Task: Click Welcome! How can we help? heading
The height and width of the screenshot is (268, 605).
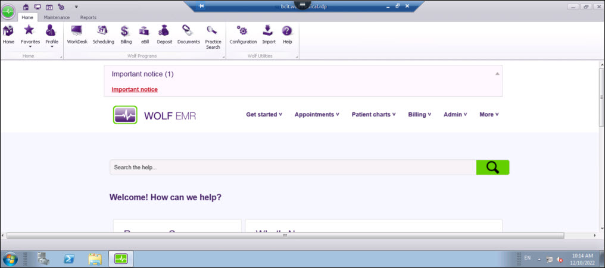Action: [166, 197]
